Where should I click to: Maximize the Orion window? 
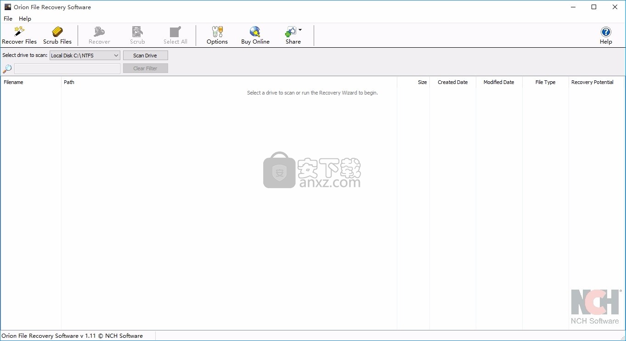594,7
